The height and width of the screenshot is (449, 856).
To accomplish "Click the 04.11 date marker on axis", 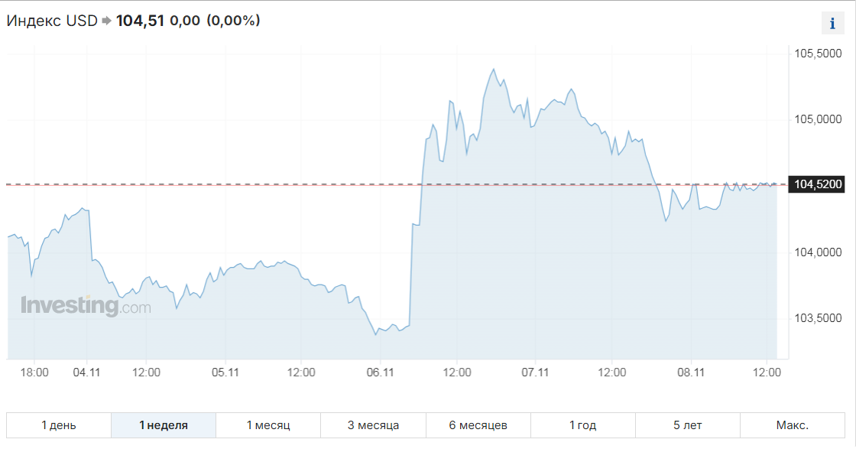I will click(87, 373).
